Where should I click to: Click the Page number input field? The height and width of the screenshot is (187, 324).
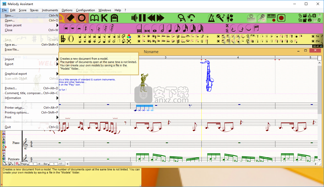[x=33, y=164]
